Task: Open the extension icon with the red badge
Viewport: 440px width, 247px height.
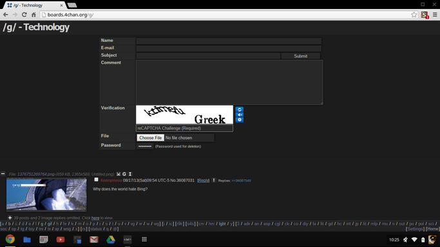Action: 425,15
